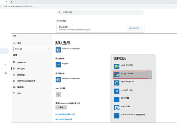Open the 启动 startup settings
This screenshot has width=177, height=125.
[x=19, y=93]
